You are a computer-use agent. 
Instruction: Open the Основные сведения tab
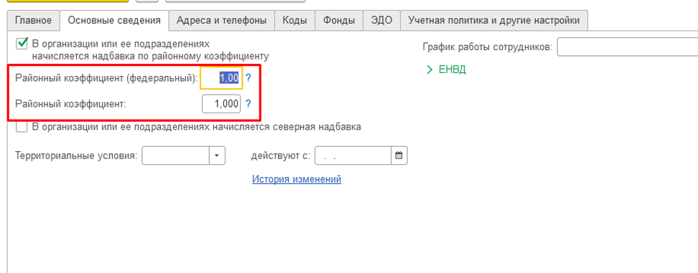pos(114,20)
